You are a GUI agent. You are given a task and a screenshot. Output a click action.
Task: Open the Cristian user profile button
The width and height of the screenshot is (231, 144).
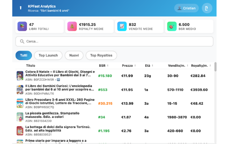[186, 8]
